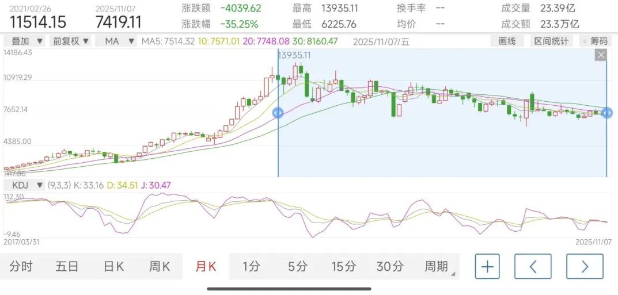Click the right arrow navigation button

point(585,266)
